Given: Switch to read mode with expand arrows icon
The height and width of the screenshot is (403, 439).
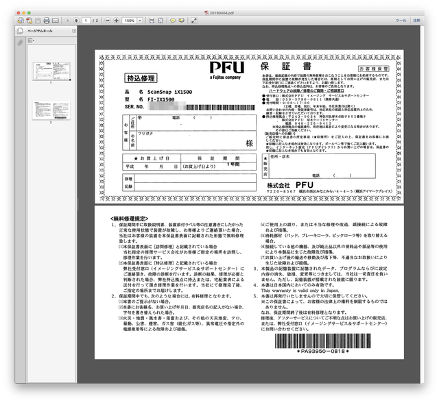Looking at the screenshot, I should pos(193,21).
